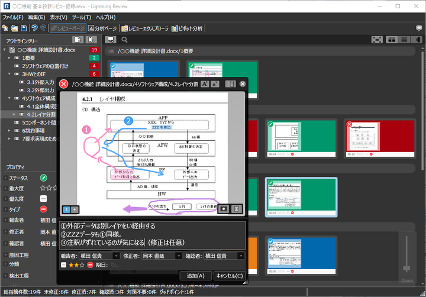
Task: Click the trash icon beside the camera
Action: (237, 209)
